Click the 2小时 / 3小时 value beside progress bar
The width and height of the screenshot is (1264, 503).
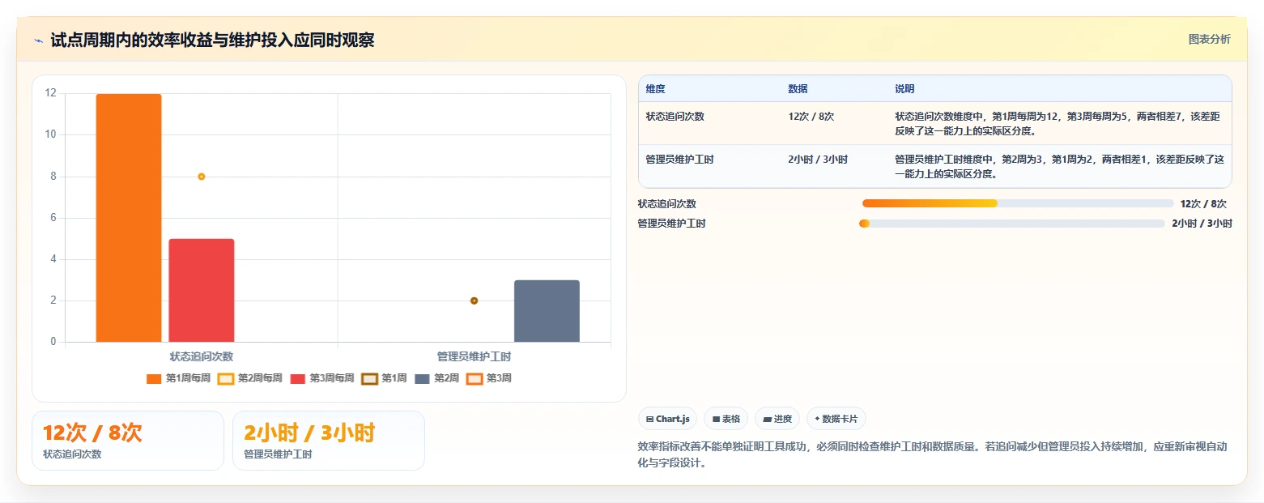(1202, 224)
